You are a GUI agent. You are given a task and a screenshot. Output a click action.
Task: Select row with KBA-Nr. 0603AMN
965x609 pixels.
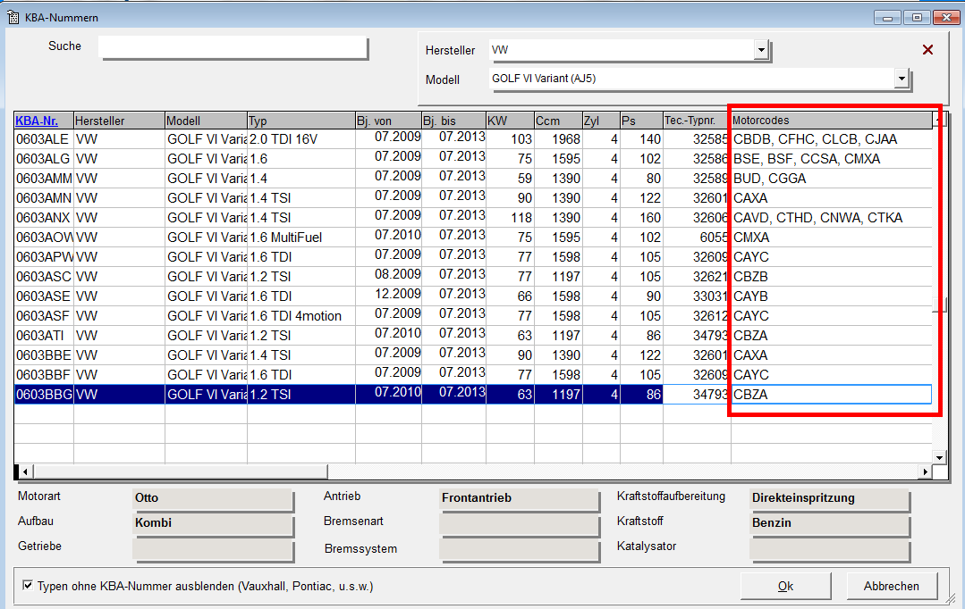pyautogui.click(x=472, y=198)
